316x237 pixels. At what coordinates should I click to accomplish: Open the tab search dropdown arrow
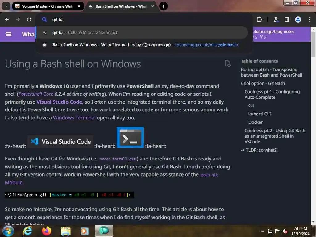(6, 6)
